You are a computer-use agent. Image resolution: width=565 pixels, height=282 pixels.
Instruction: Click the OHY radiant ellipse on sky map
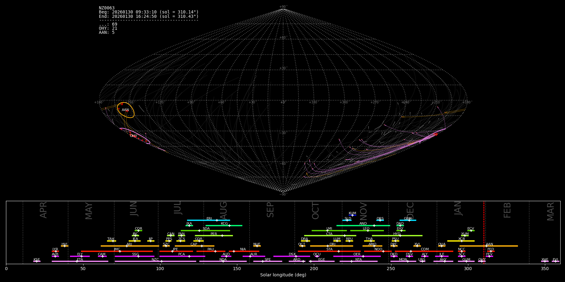pos(135,136)
